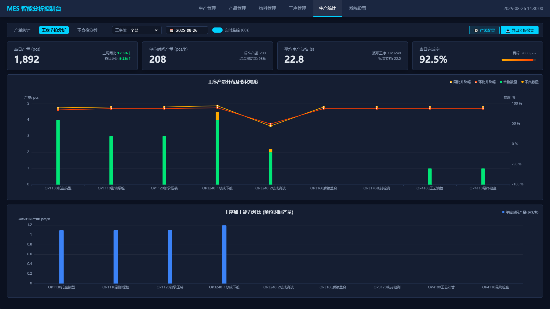
Task: Click the 导出分析报告 button
Action: [x=519, y=30]
